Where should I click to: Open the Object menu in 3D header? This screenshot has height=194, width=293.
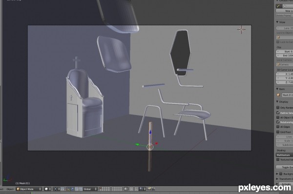[10, 189]
